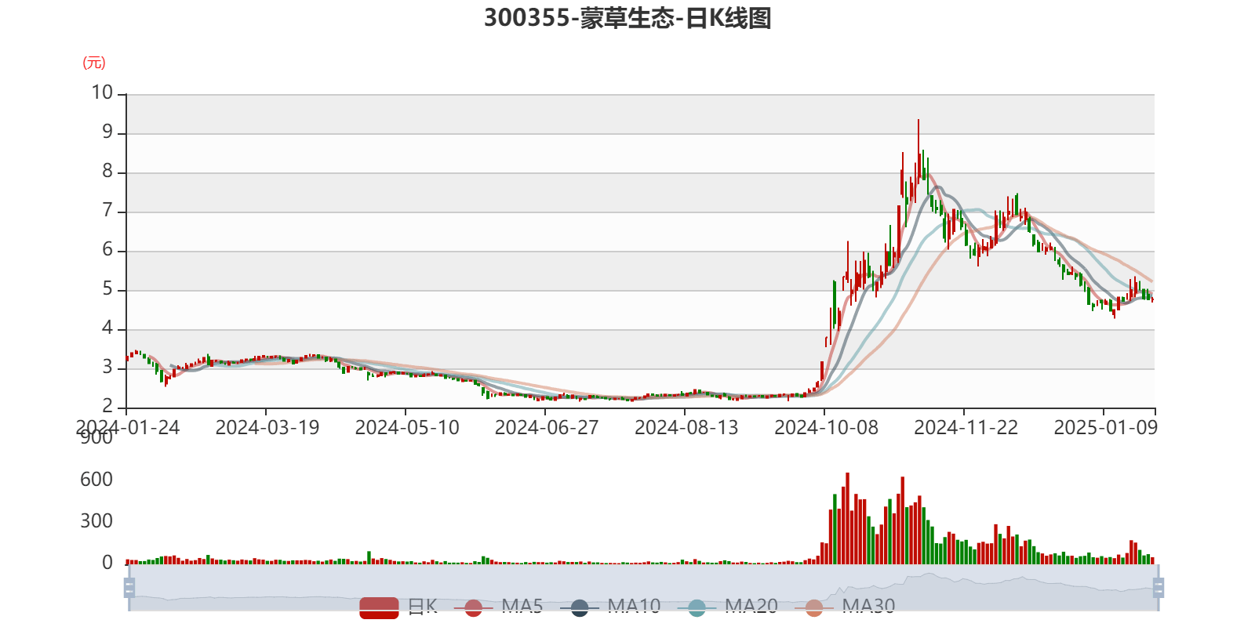Click the MA10 legend circle marker
The width and height of the screenshot is (1255, 627).
coord(580,607)
